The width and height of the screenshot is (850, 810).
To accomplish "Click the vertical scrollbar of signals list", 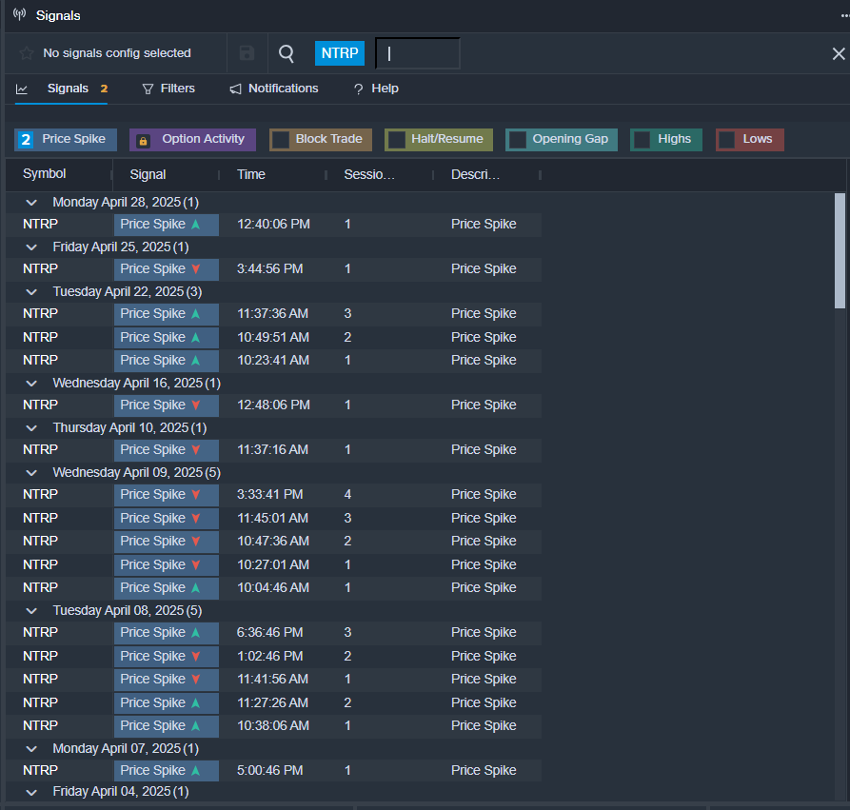I will click(x=839, y=250).
